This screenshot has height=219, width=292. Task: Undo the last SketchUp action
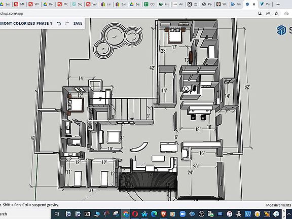[x=59, y=23]
